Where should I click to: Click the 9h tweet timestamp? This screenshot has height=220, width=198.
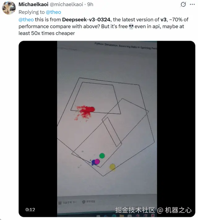point(90,4)
